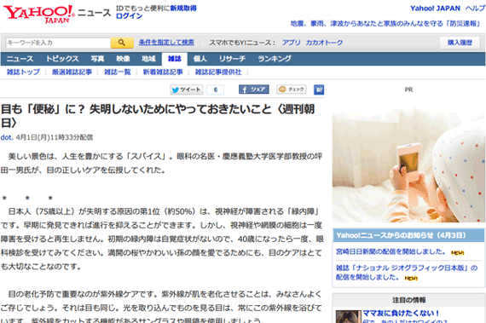Click the tweet count bubble showing 6
Image resolution: width=486 pixels, height=323 pixels.
[216, 89]
